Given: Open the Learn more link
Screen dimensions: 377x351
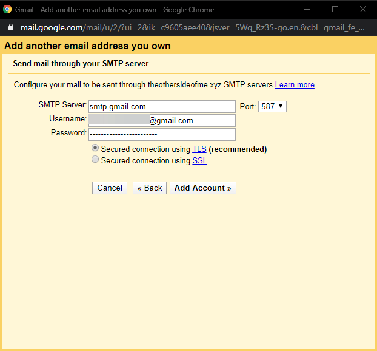Looking at the screenshot, I should [x=295, y=85].
